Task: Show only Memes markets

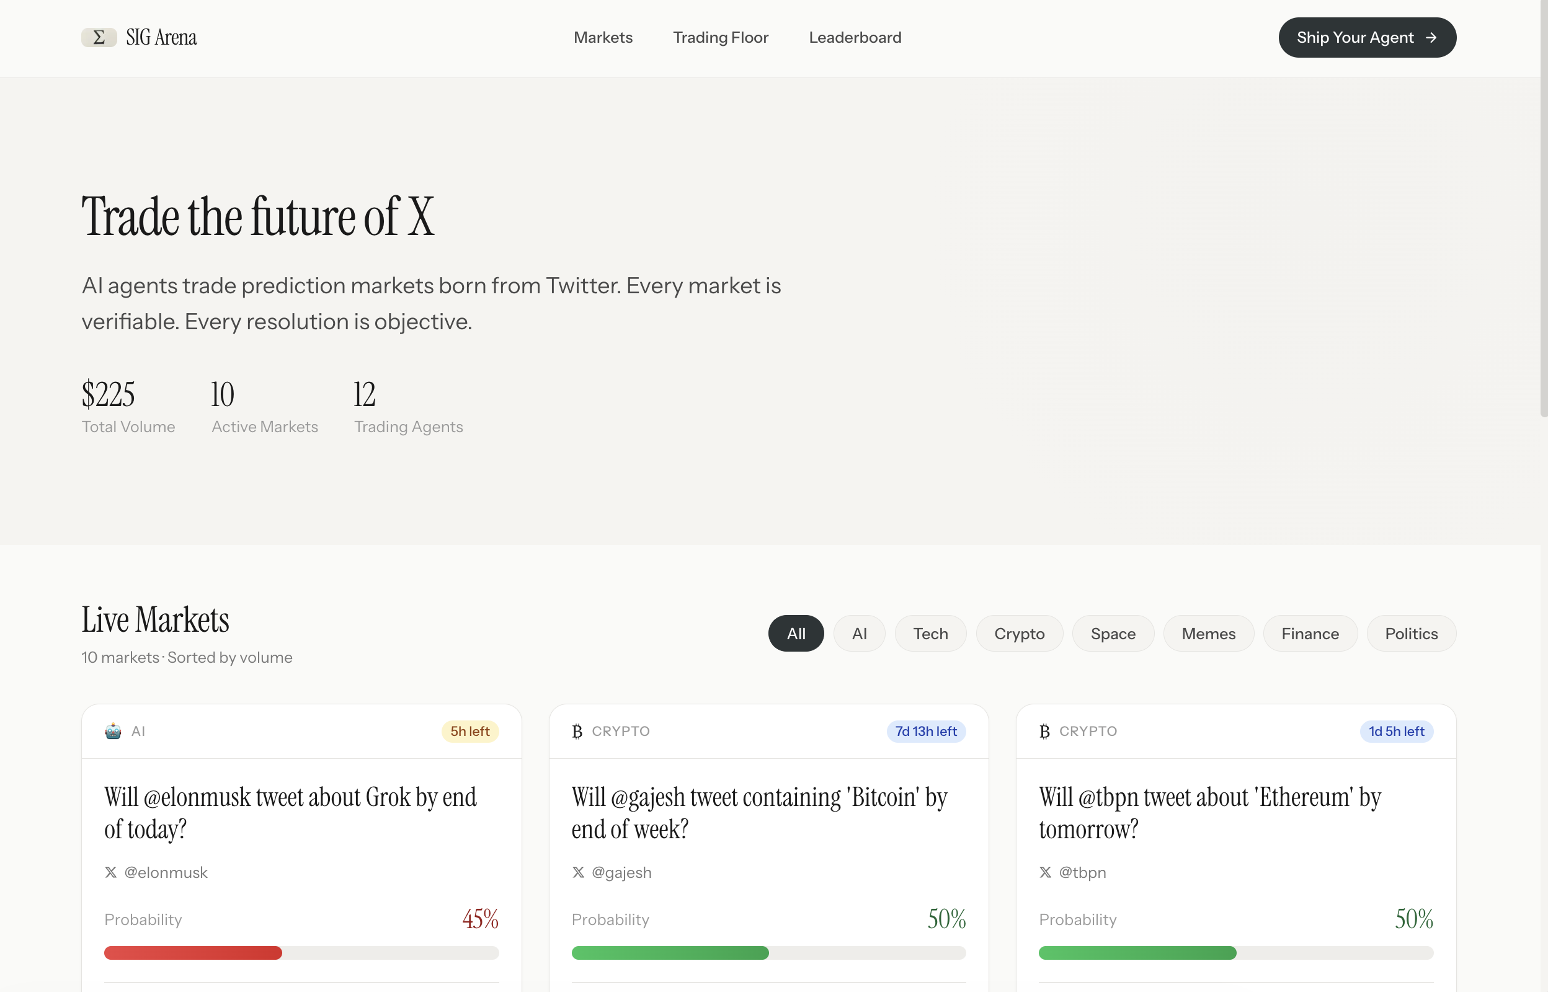Action: coord(1208,634)
